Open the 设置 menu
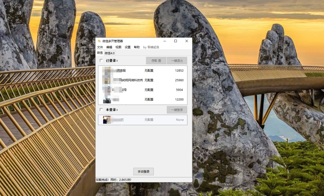Image resolution: width=324 pixels, height=196 pixels. [x=128, y=47]
